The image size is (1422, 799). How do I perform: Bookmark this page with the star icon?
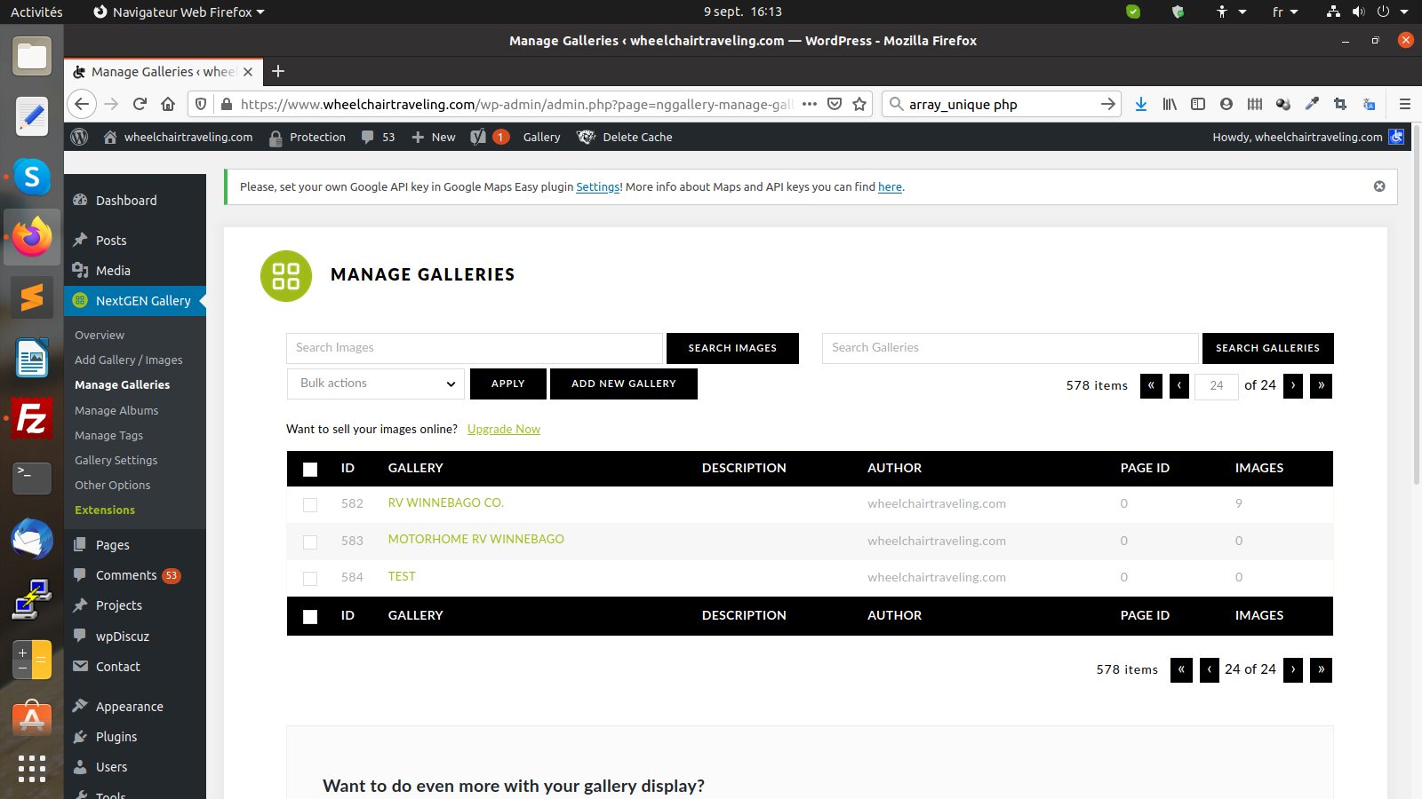coord(859,104)
